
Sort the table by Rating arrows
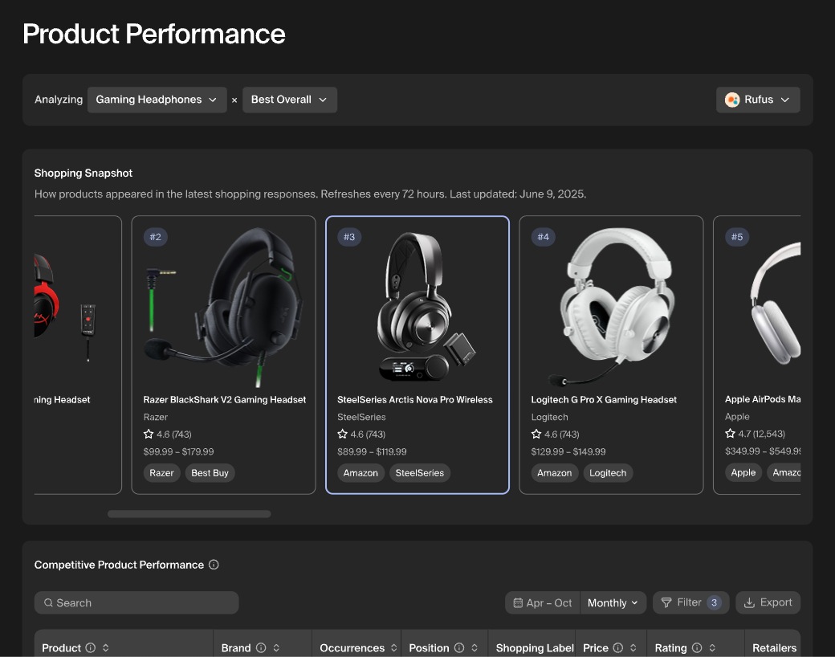point(712,648)
